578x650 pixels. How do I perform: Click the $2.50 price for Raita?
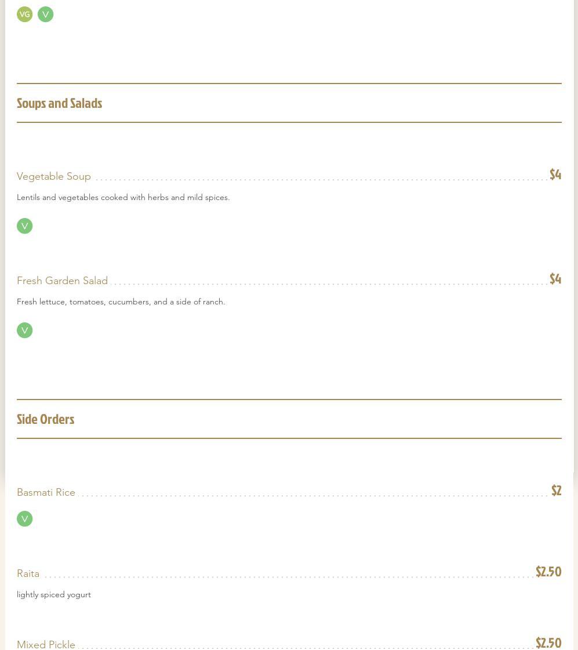tap(548, 572)
